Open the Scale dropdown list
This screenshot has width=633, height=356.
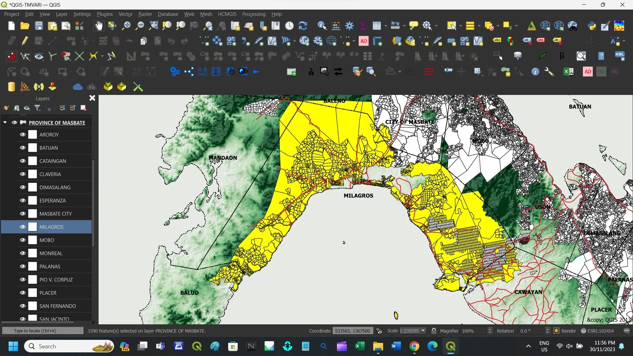tap(423, 331)
